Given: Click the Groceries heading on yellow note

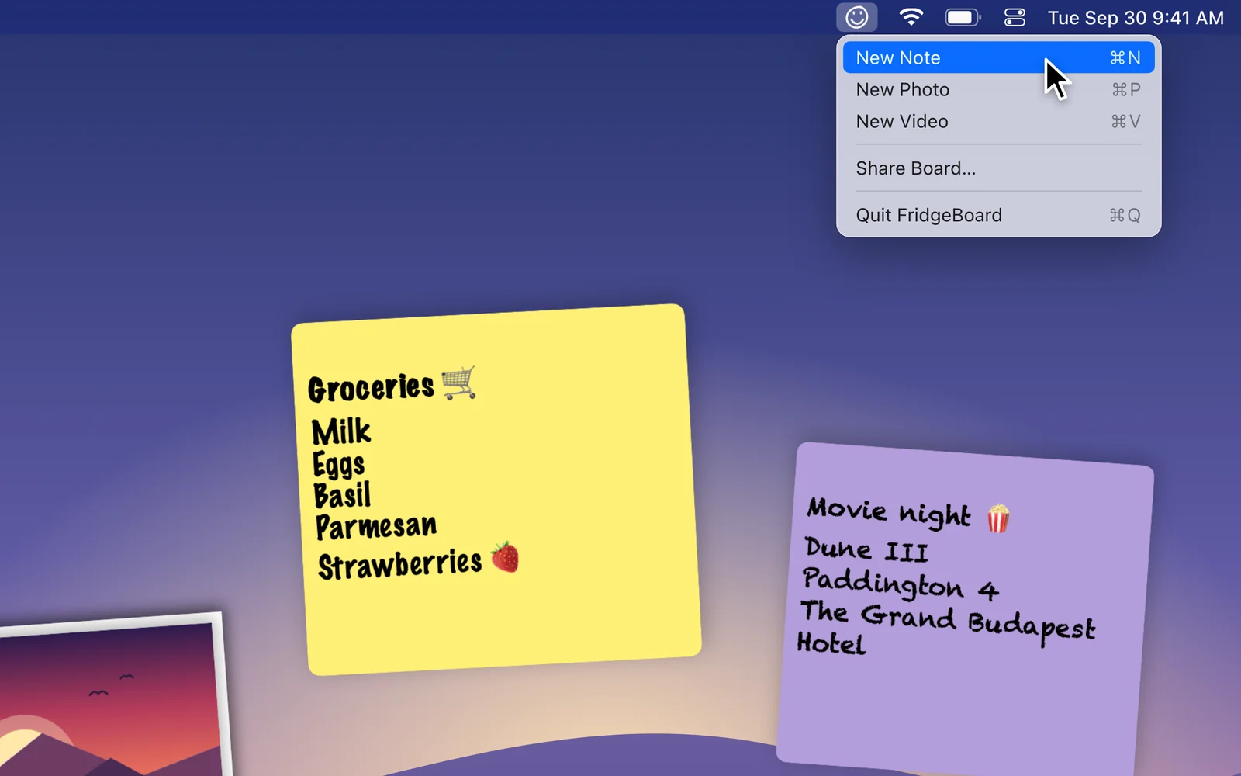Looking at the screenshot, I should (x=371, y=387).
